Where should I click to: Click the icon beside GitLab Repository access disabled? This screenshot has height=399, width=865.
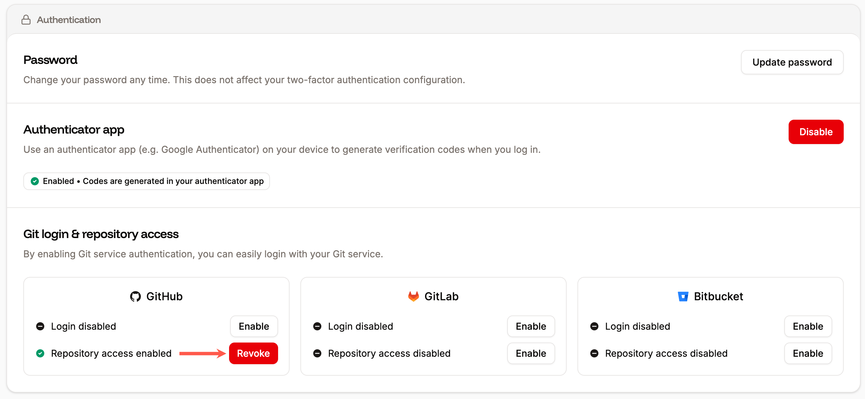317,353
